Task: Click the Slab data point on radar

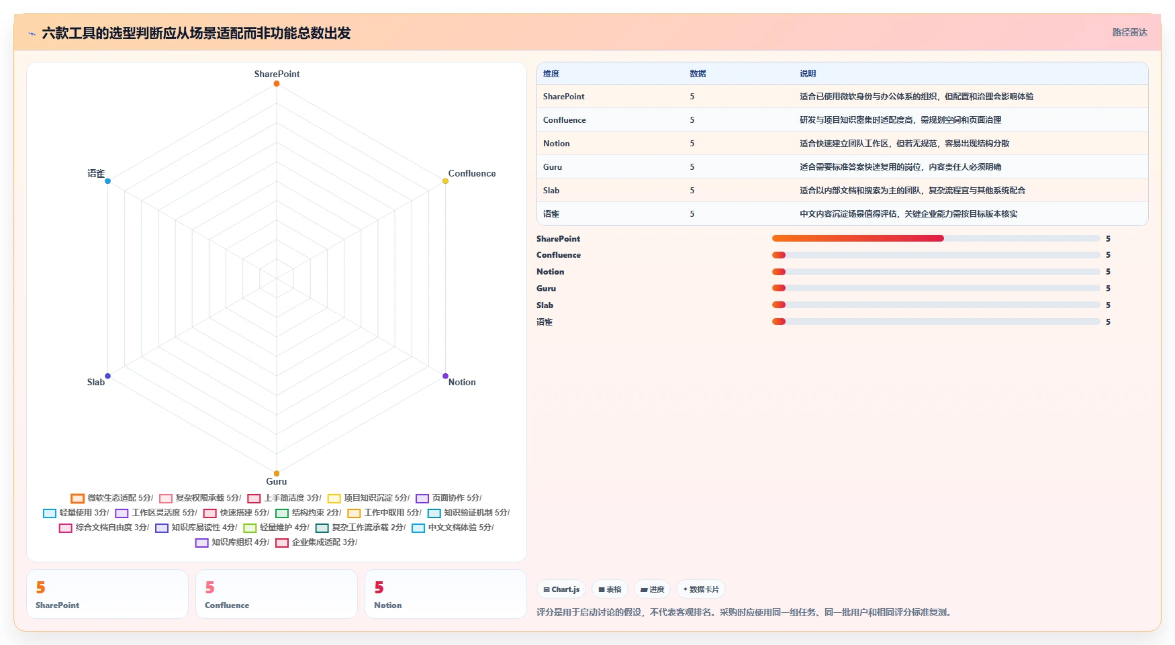Action: 107,376
